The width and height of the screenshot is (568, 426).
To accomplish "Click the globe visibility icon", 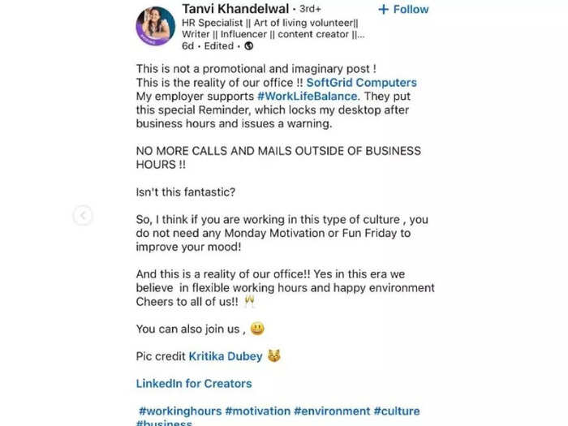I will 249,46.
